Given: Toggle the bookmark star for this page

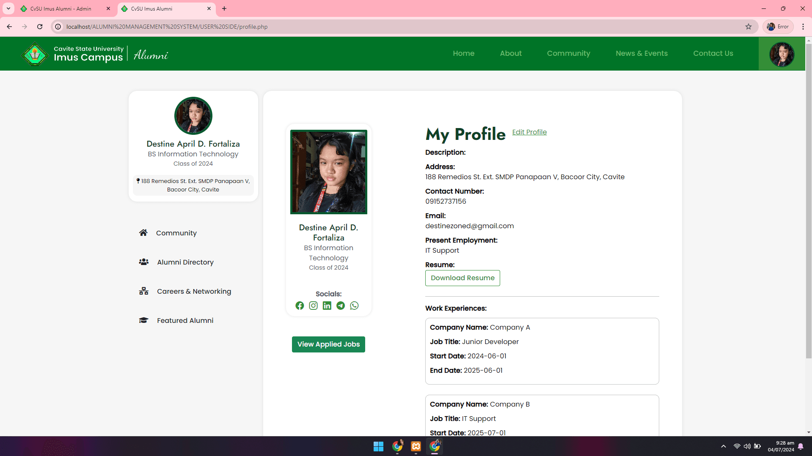Looking at the screenshot, I should point(749,26).
